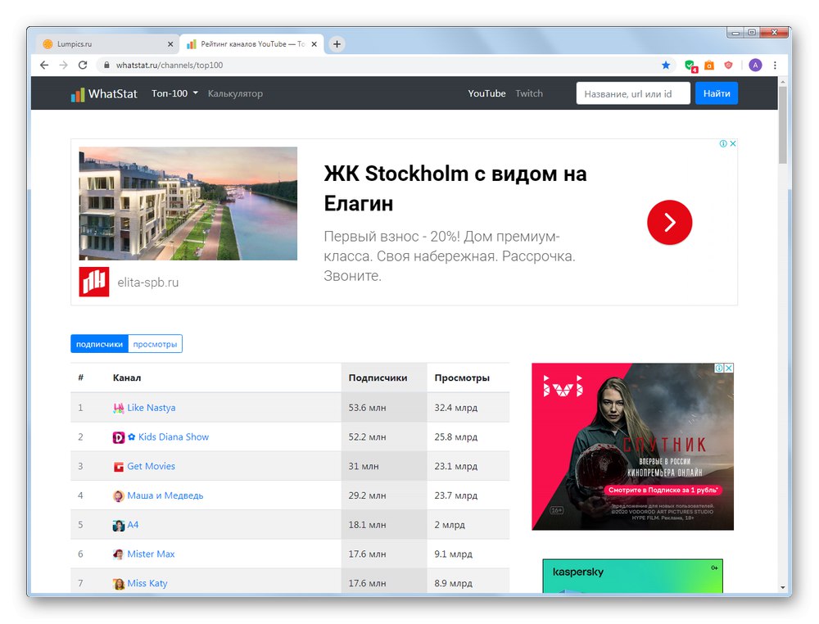Click Mister Max channel avatar icon
Image resolution: width=819 pixels, height=624 pixels.
[119, 554]
